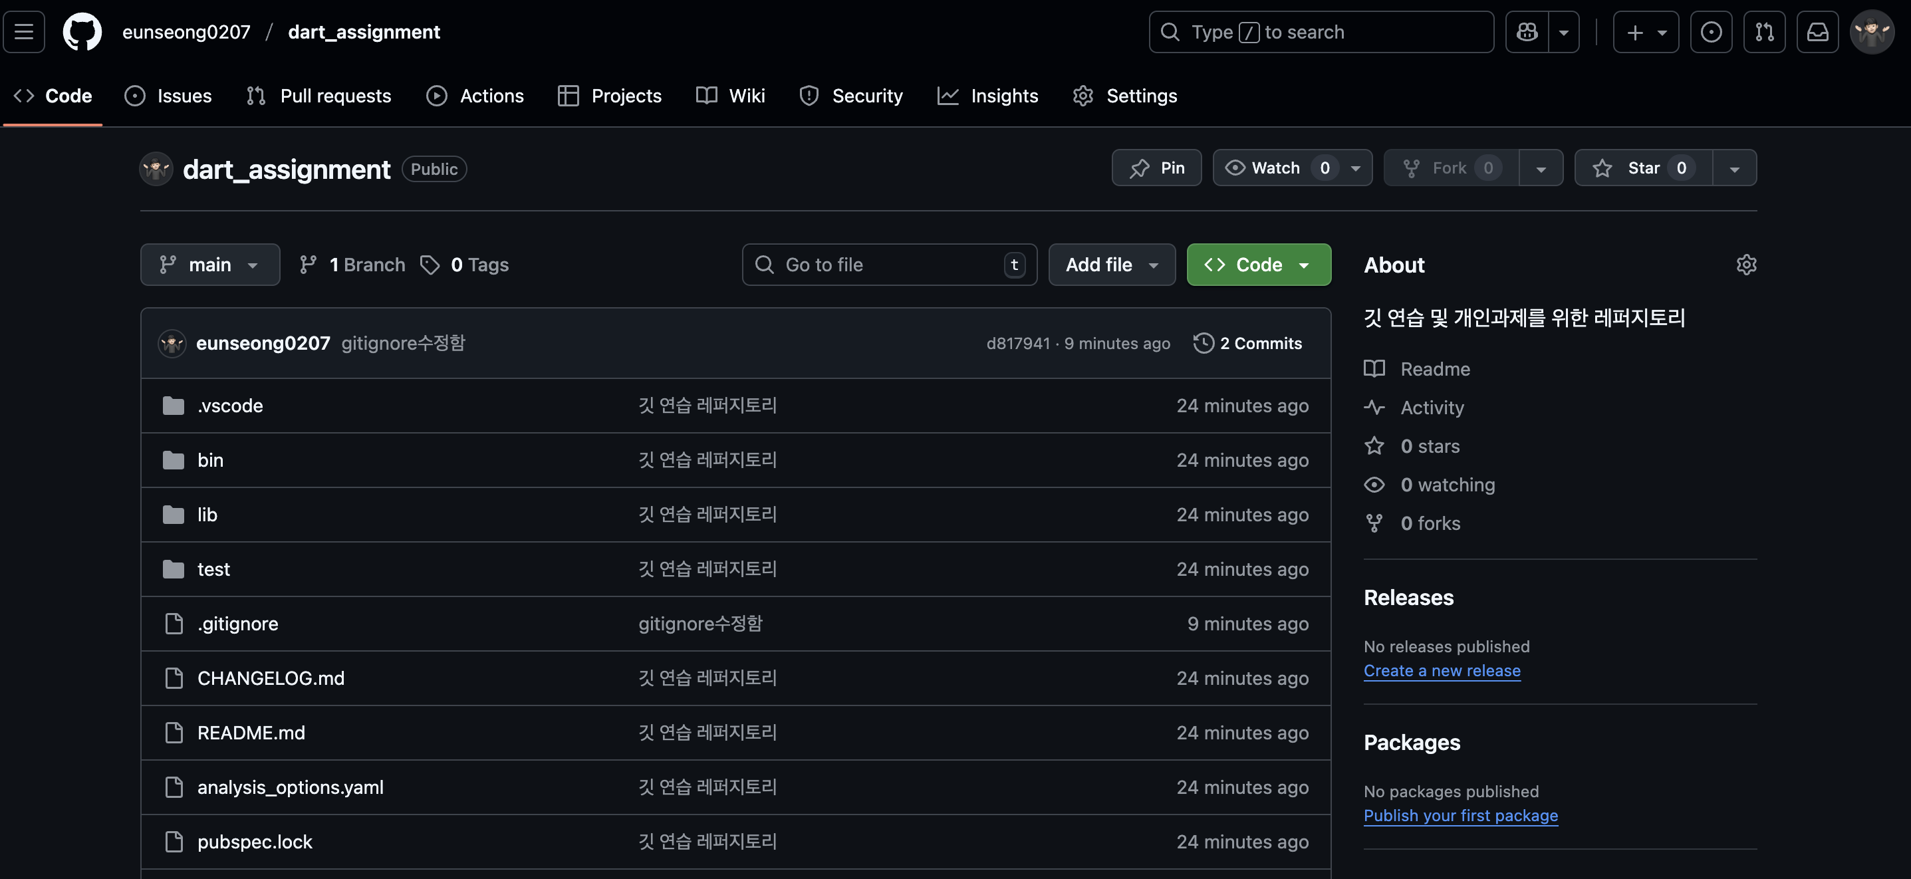This screenshot has width=1911, height=879.
Task: Expand the main branch selector
Action: click(210, 265)
